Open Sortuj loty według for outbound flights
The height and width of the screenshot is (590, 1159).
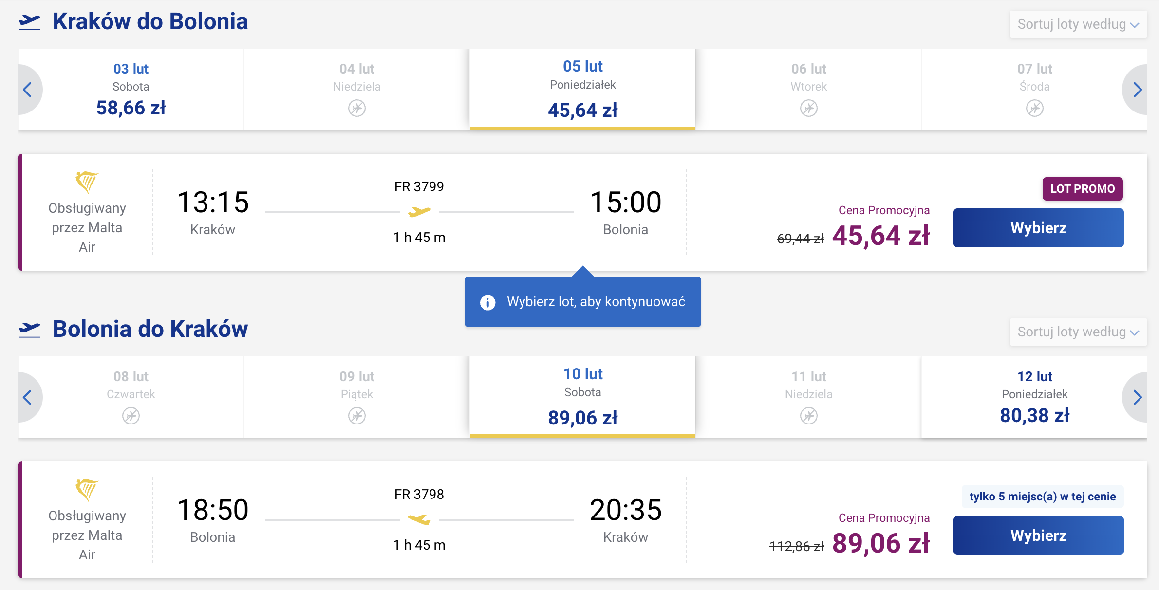click(x=1078, y=24)
